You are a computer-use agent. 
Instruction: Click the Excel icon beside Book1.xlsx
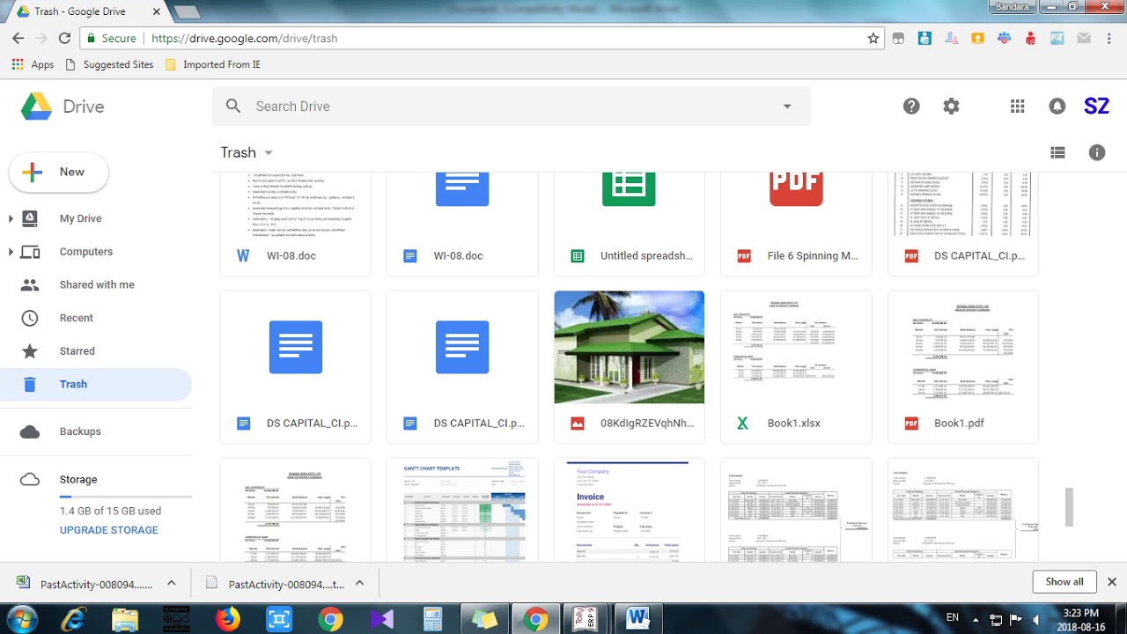(742, 423)
